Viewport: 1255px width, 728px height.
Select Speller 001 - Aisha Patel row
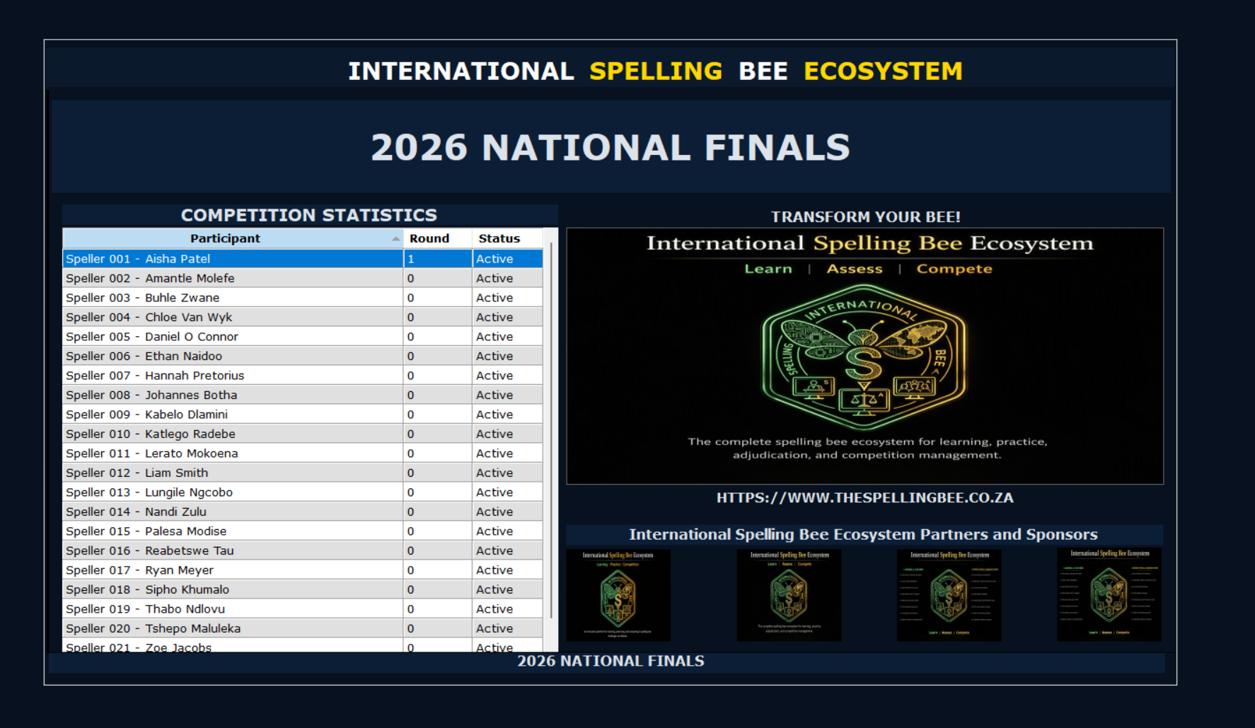tap(303, 259)
